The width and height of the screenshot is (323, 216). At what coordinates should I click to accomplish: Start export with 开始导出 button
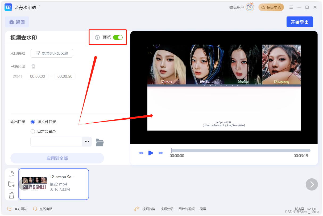(300, 22)
